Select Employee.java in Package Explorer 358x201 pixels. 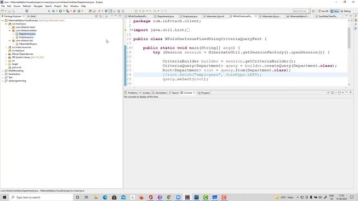pyautogui.click(x=26, y=37)
